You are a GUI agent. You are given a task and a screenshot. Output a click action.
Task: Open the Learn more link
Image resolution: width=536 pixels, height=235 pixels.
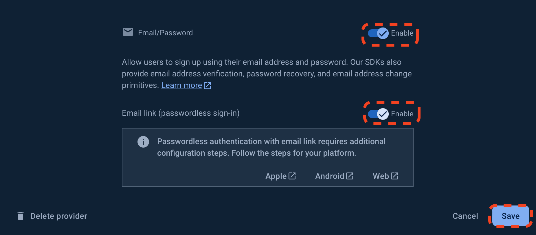click(x=181, y=85)
